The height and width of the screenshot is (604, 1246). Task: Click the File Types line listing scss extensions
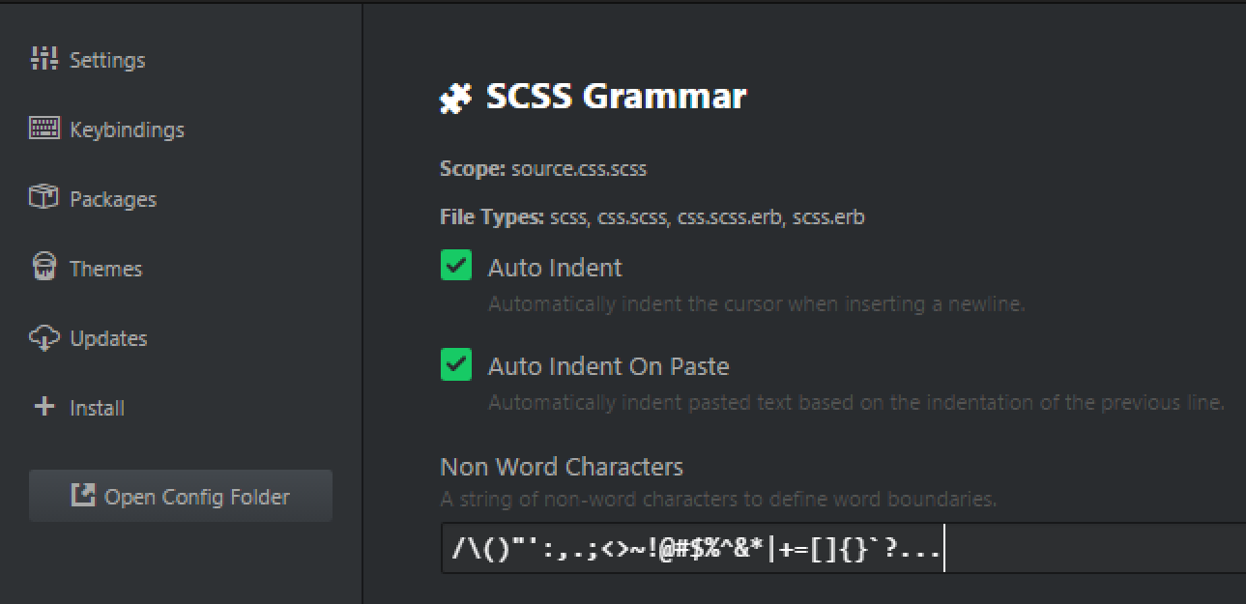652,217
